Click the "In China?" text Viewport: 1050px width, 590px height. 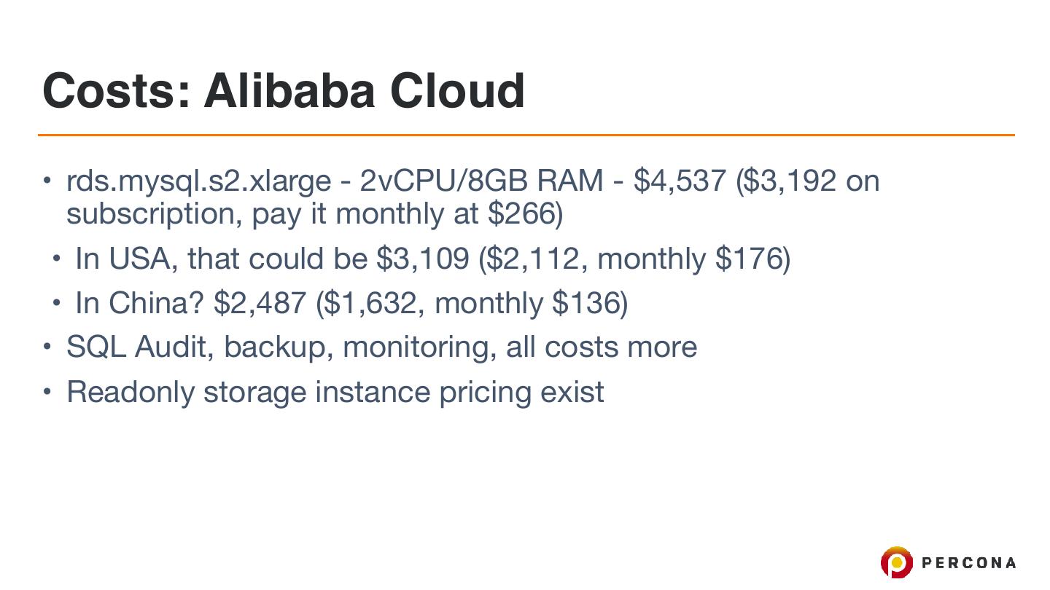point(139,303)
